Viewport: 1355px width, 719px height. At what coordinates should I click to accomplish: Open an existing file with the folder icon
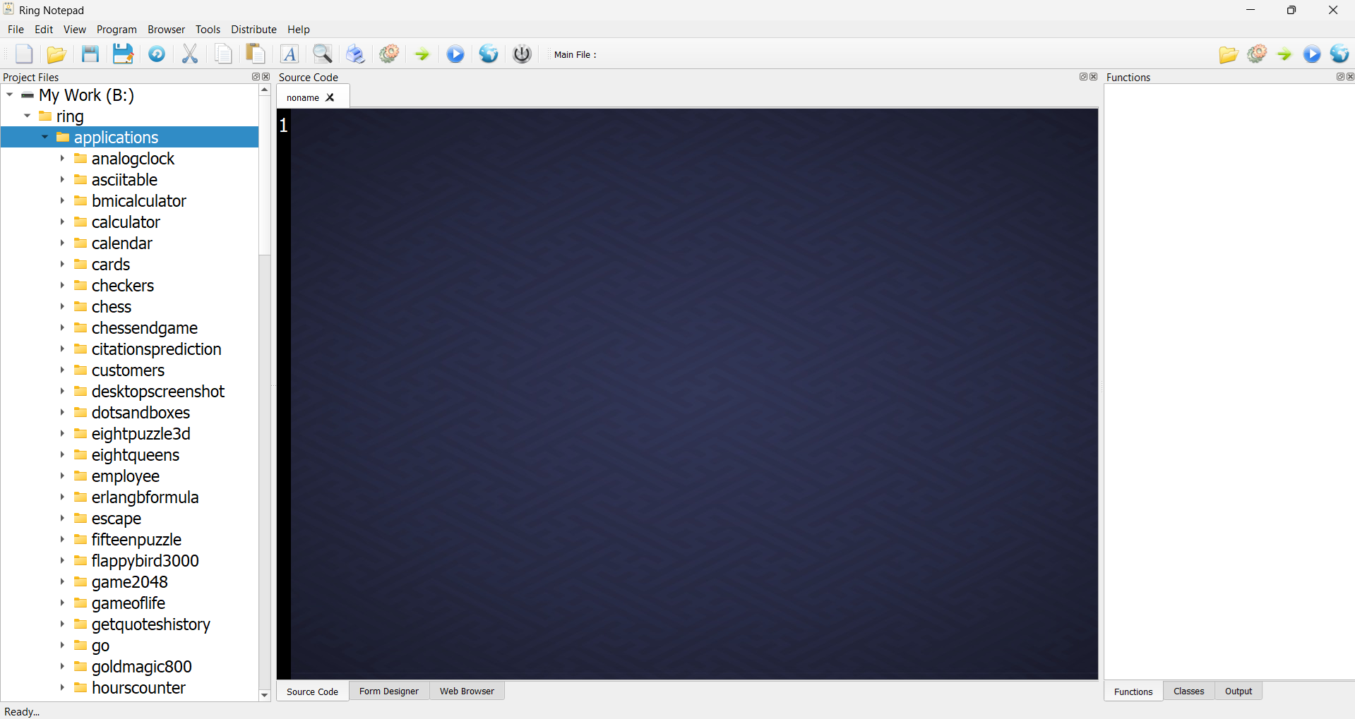pos(56,54)
